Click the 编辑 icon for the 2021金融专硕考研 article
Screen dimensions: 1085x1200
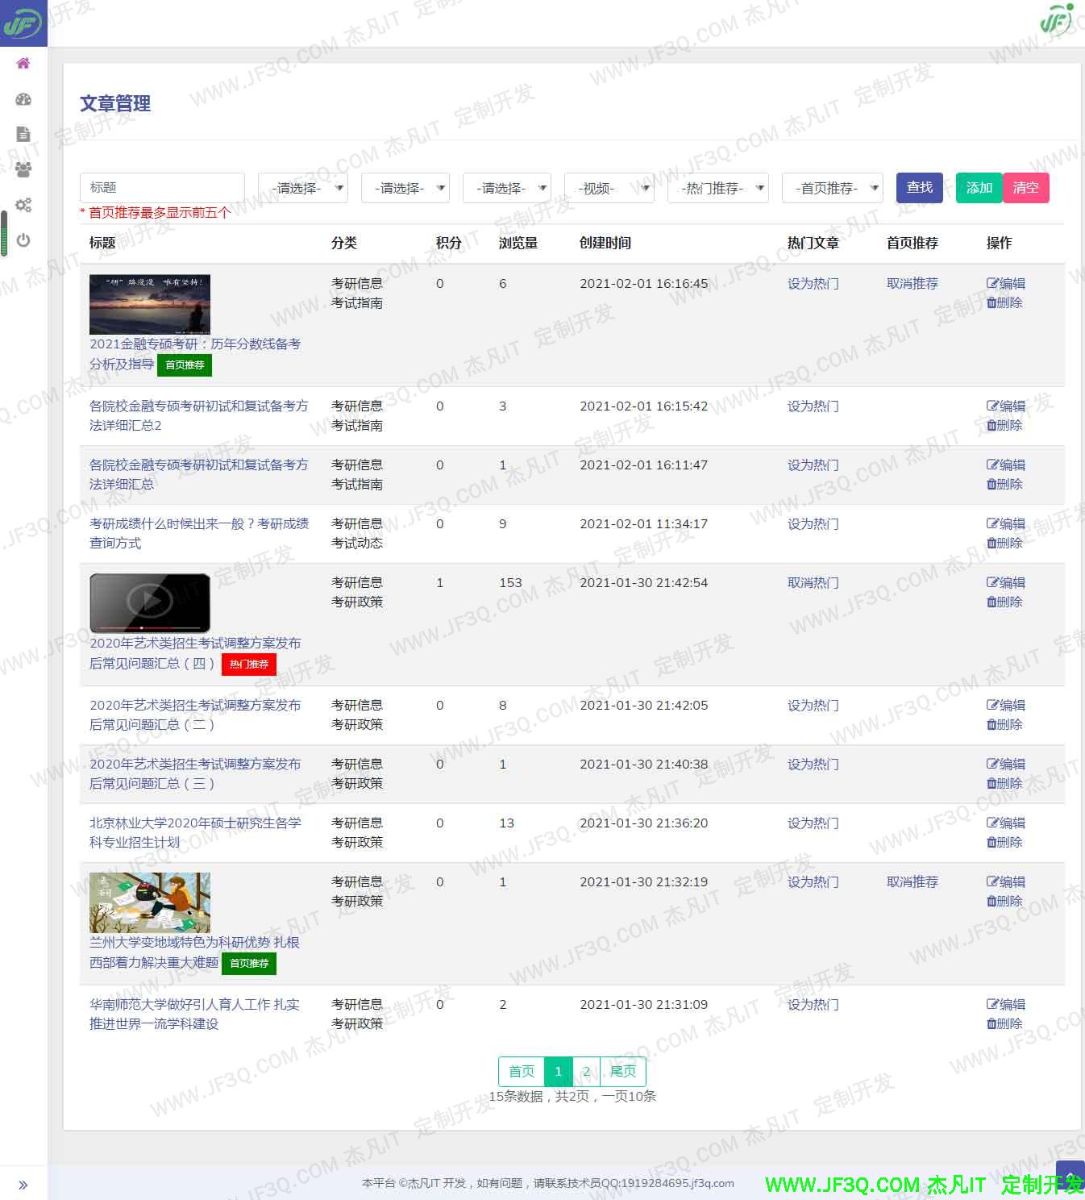pyautogui.click(x=1006, y=283)
